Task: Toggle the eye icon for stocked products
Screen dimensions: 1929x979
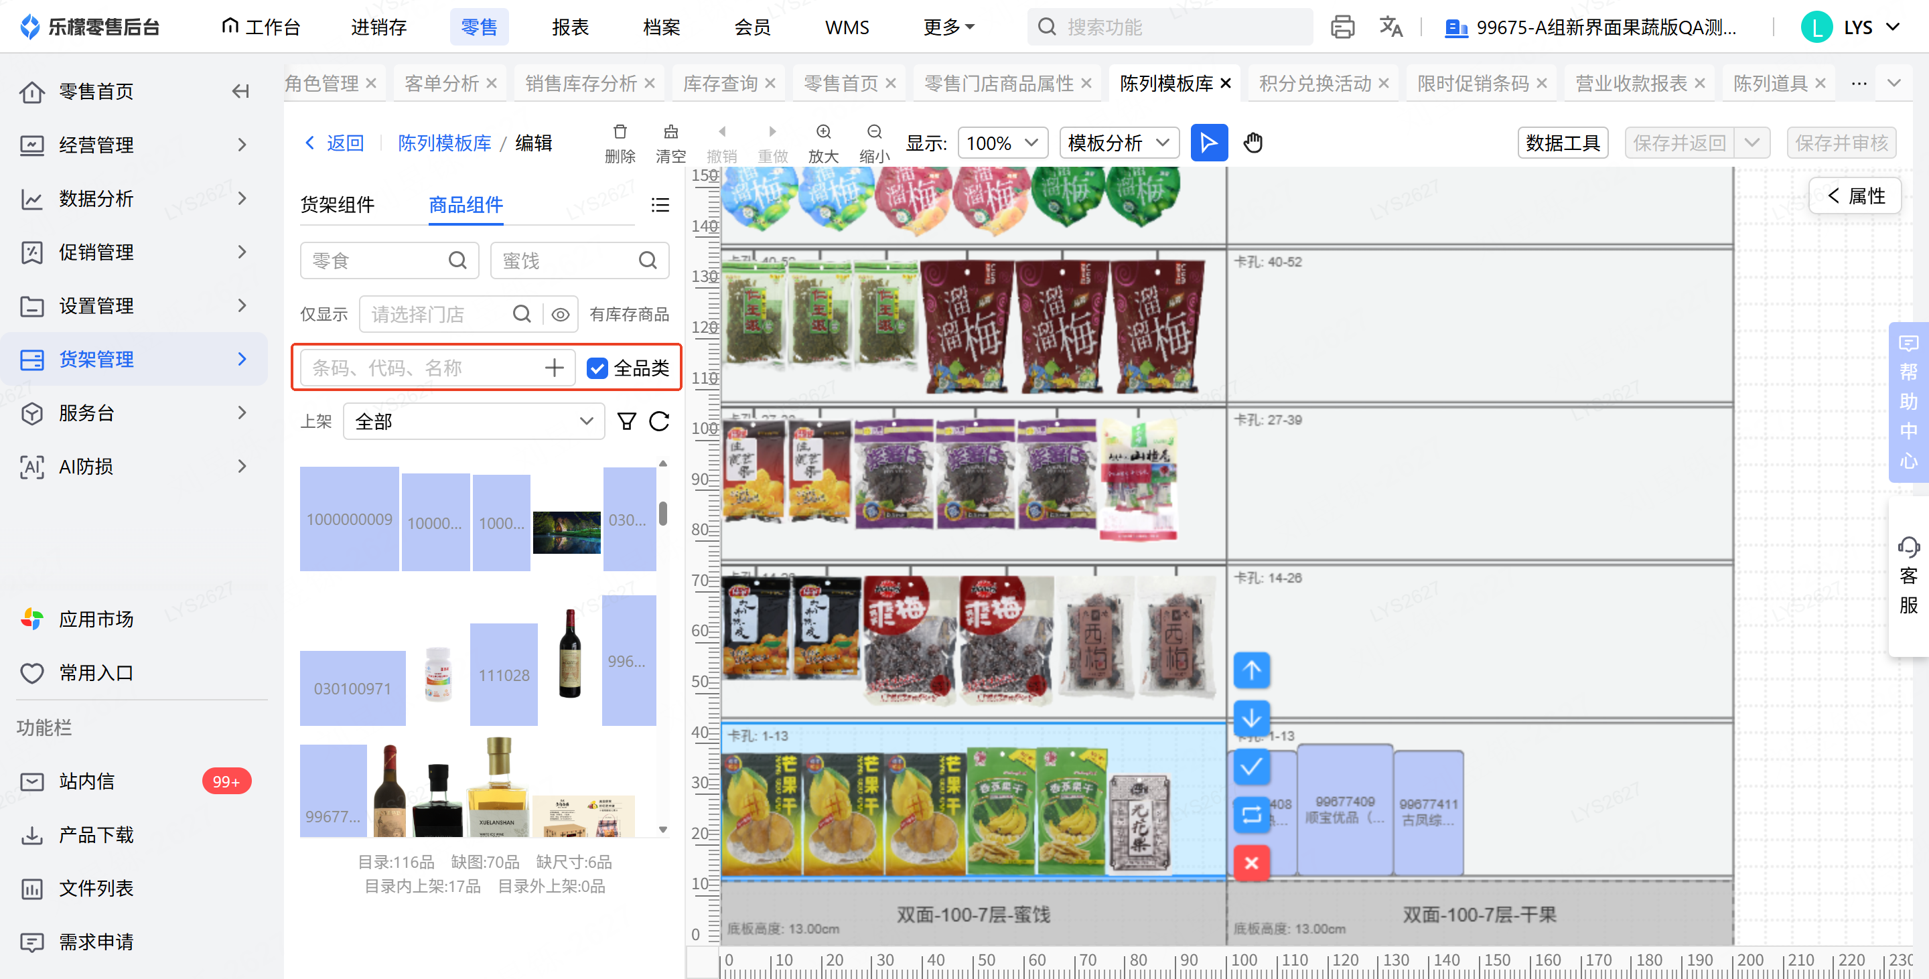Action: coord(560,314)
